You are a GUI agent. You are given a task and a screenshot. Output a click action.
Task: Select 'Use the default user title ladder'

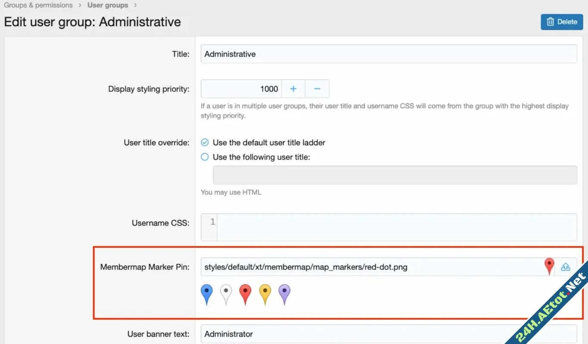[205, 142]
